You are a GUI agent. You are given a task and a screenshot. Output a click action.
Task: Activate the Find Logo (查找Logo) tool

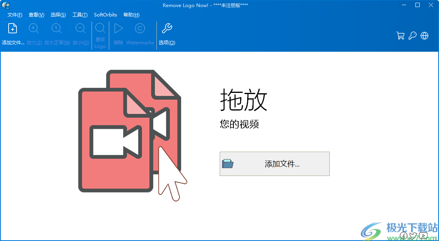[x=100, y=28]
